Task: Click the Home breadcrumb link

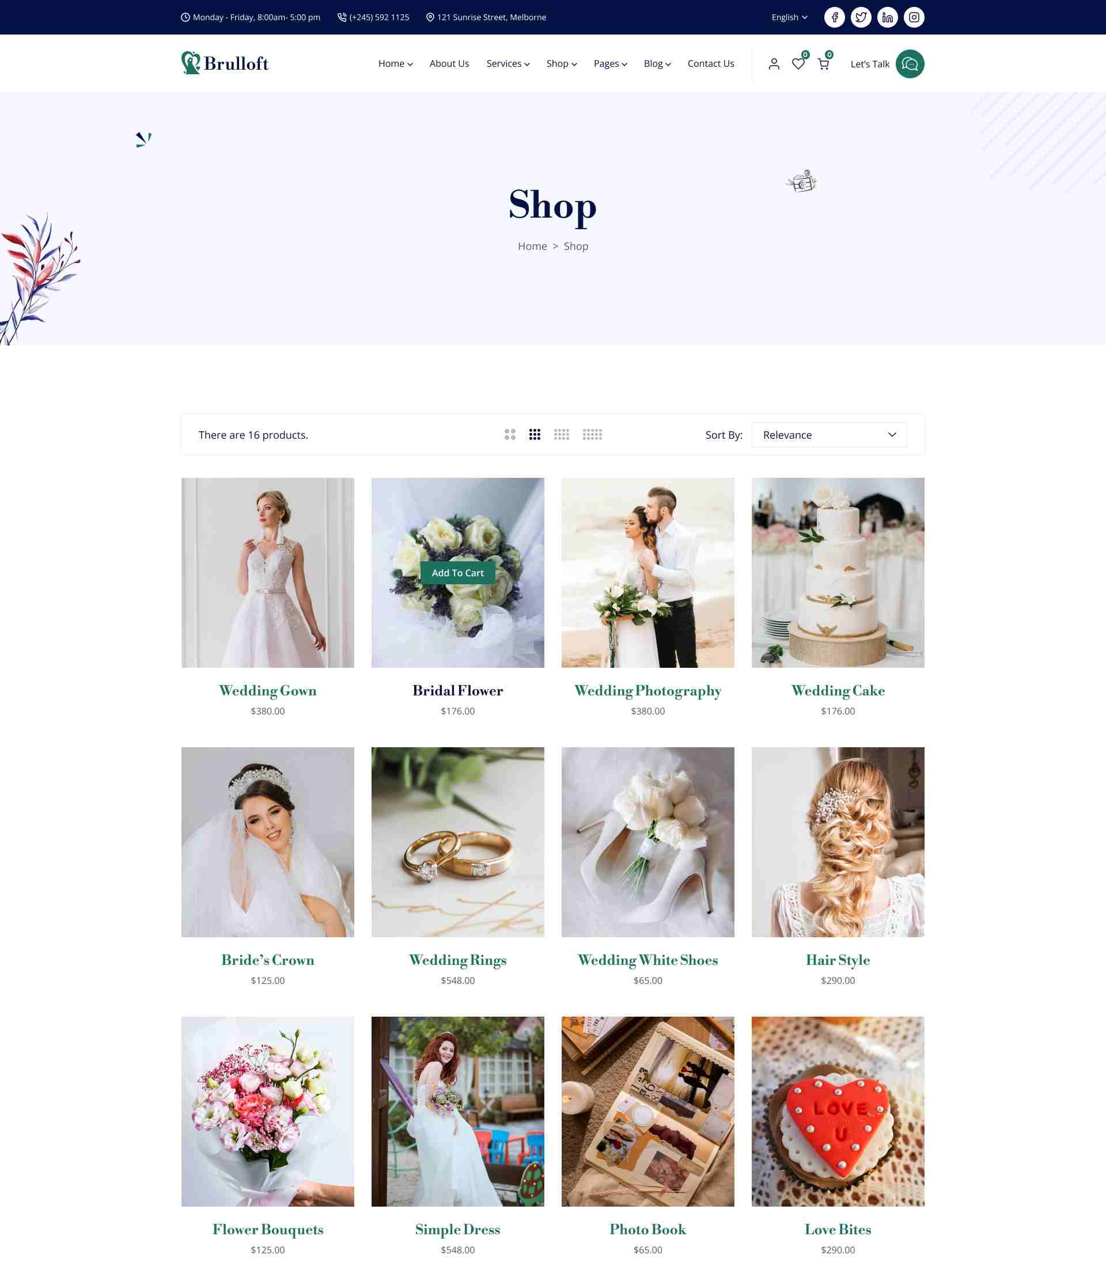Action: click(x=532, y=245)
